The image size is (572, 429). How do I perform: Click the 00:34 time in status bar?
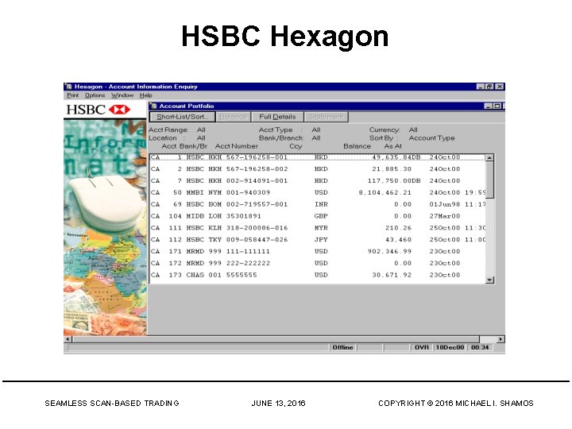pyautogui.click(x=480, y=347)
